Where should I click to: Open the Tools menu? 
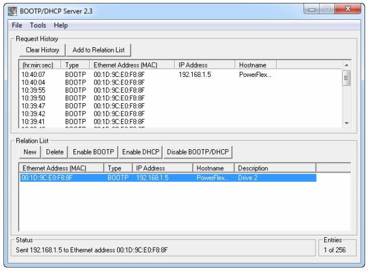pyautogui.click(x=38, y=25)
